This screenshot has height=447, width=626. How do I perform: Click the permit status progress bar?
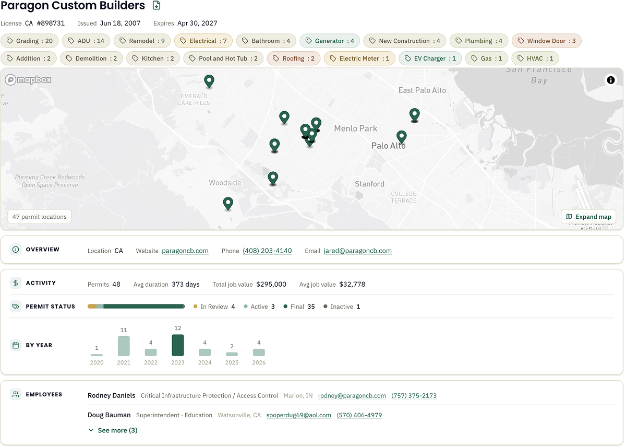(136, 307)
